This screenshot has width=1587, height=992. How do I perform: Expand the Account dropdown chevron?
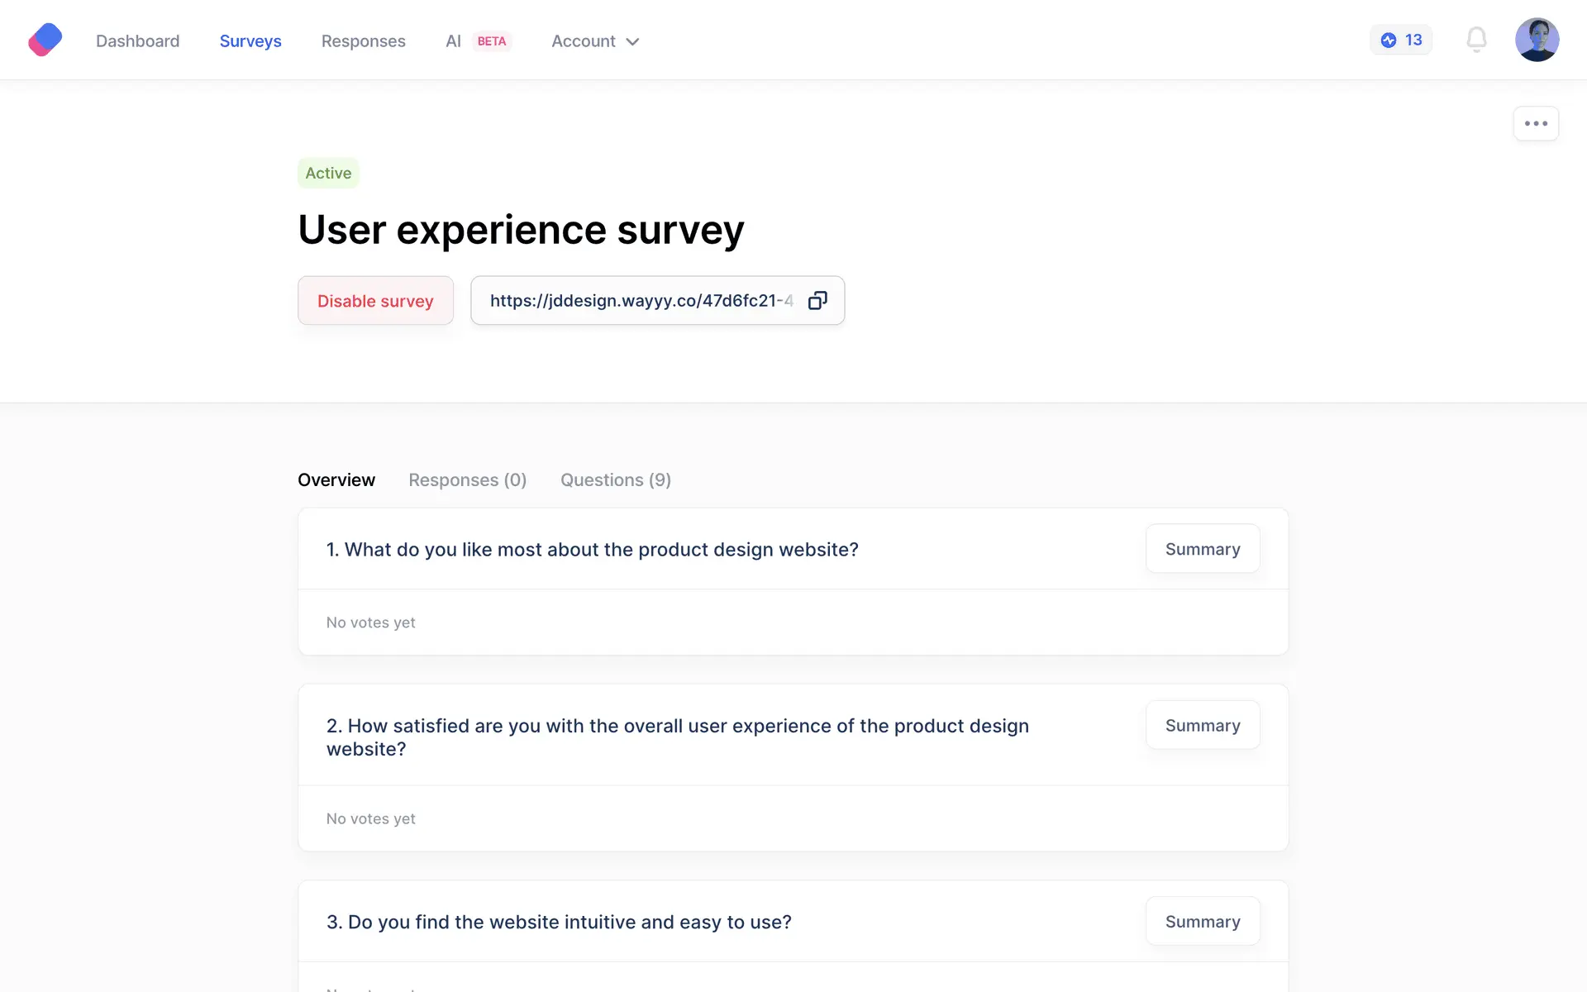pos(633,41)
